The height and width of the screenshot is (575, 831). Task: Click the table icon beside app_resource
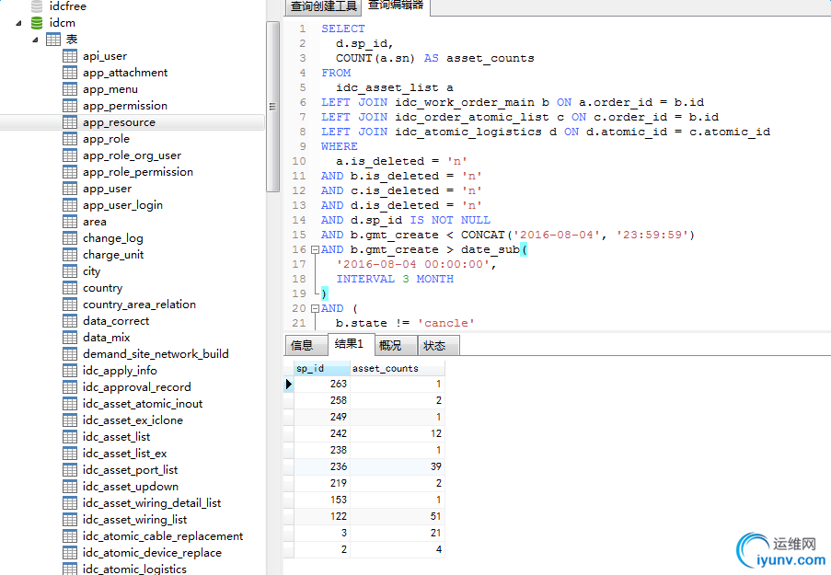[70, 122]
